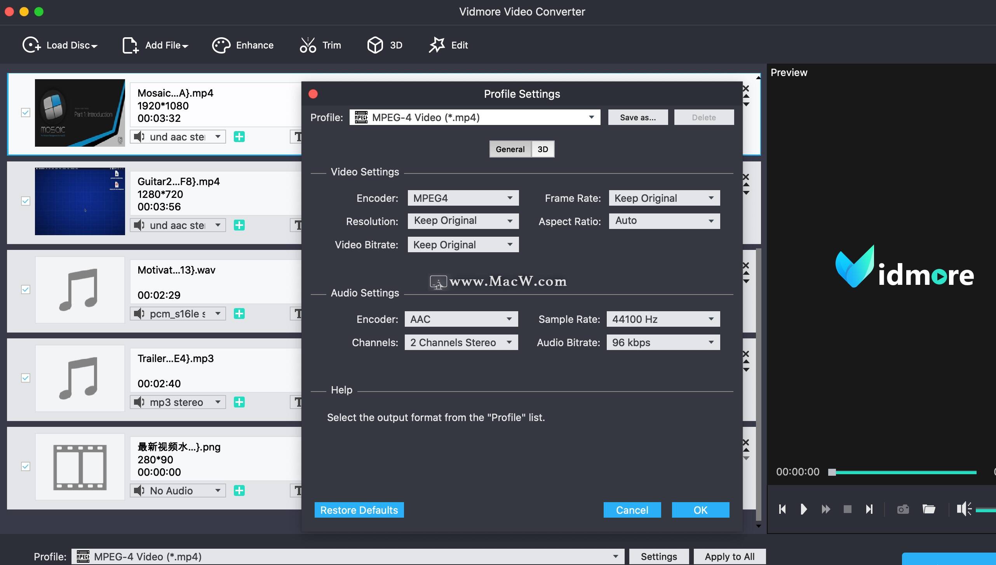The image size is (996, 565).
Task: Open the output folder icon
Action: click(x=929, y=509)
